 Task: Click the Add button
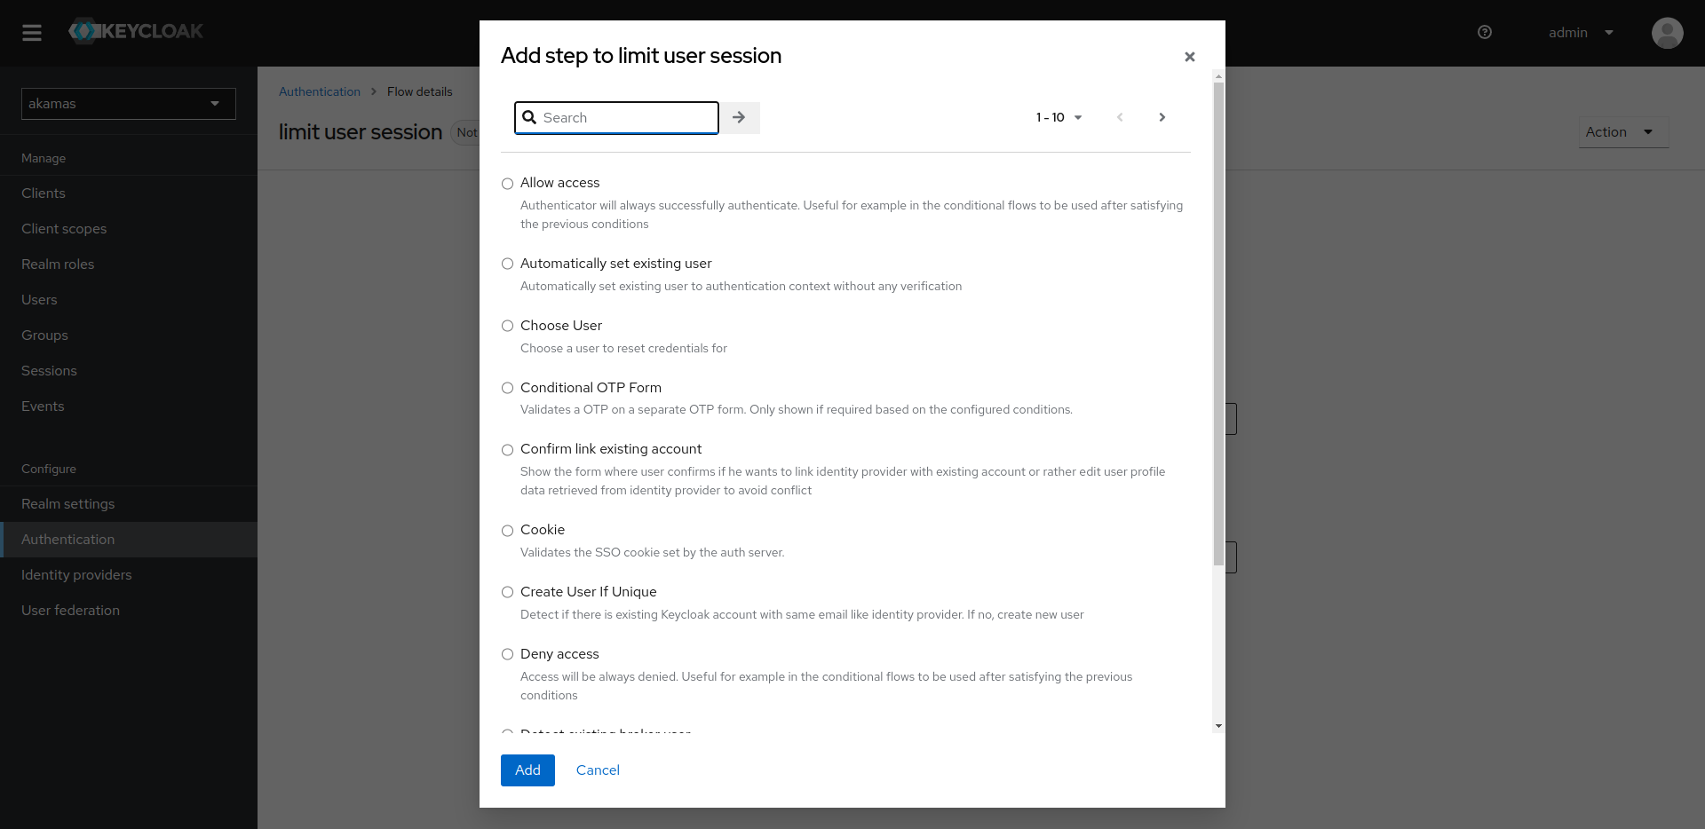pos(527,770)
